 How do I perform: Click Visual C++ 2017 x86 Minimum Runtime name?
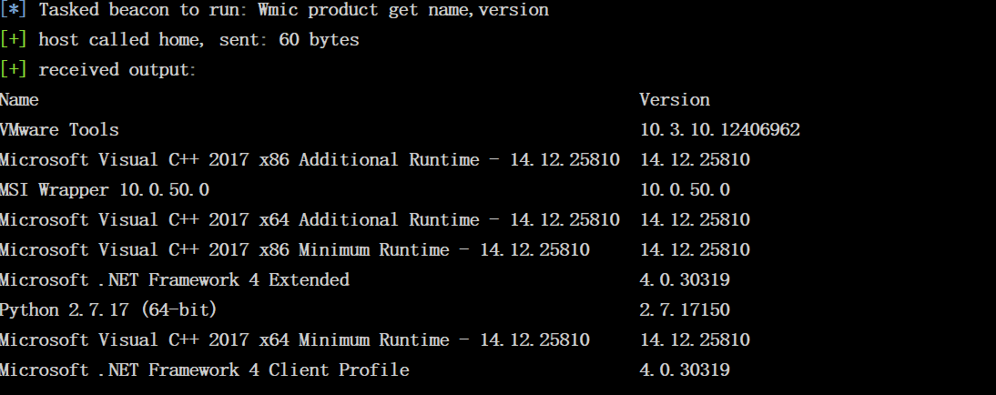click(x=294, y=250)
